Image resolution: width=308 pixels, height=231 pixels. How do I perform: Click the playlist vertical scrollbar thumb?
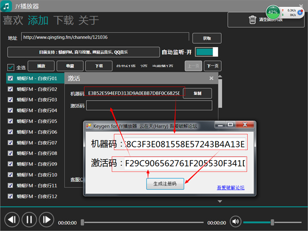click(x=220, y=93)
